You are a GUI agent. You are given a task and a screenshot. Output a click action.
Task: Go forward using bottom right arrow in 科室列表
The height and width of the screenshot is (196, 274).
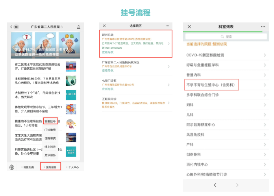tap(237, 185)
